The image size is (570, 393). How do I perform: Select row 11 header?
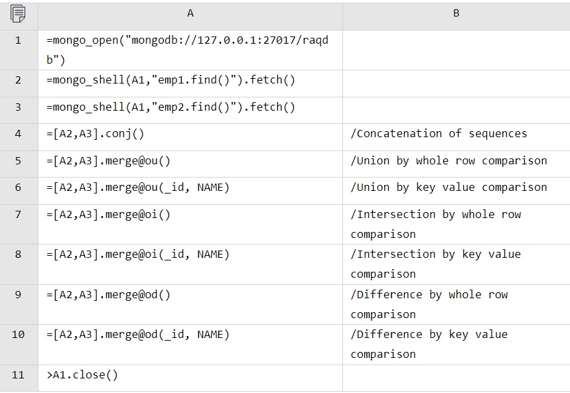click(19, 375)
